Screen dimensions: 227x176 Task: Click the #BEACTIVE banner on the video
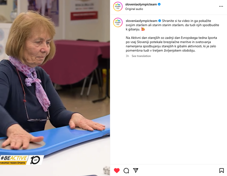click(14, 160)
